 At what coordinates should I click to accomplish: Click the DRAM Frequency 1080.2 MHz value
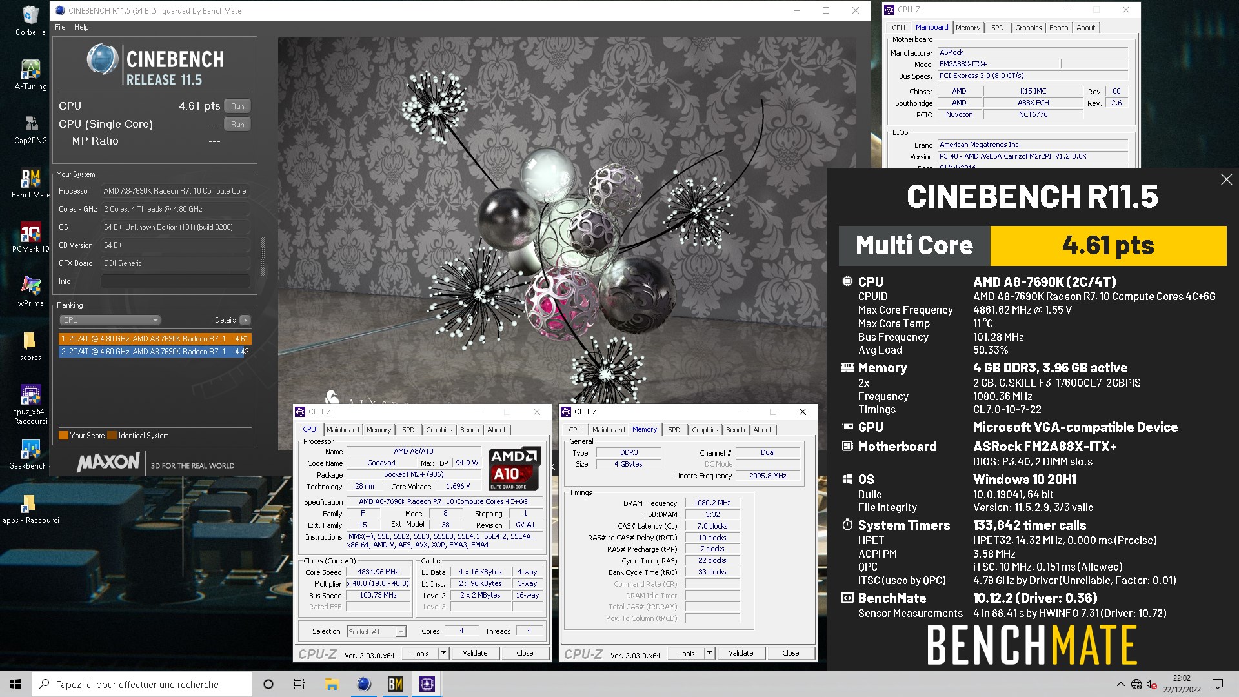(712, 503)
